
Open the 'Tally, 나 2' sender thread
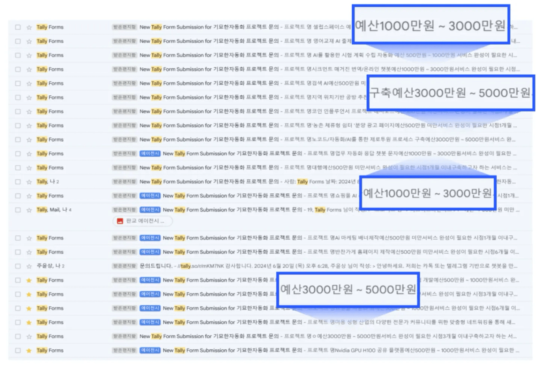point(48,182)
